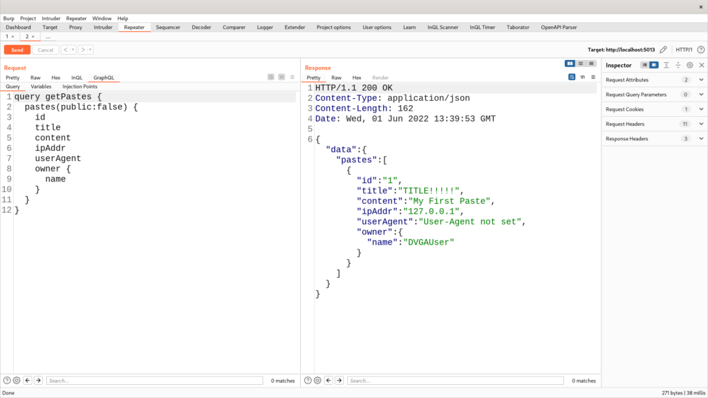Expand Request Headers section
This screenshot has width=708, height=398.
[701, 124]
